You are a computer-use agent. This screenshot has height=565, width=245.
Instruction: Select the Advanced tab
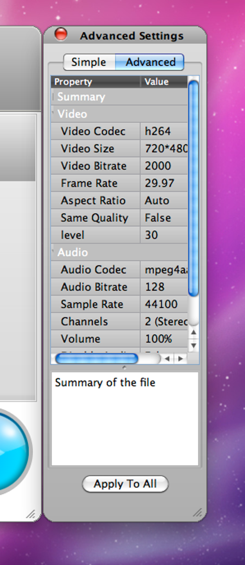coord(150,62)
